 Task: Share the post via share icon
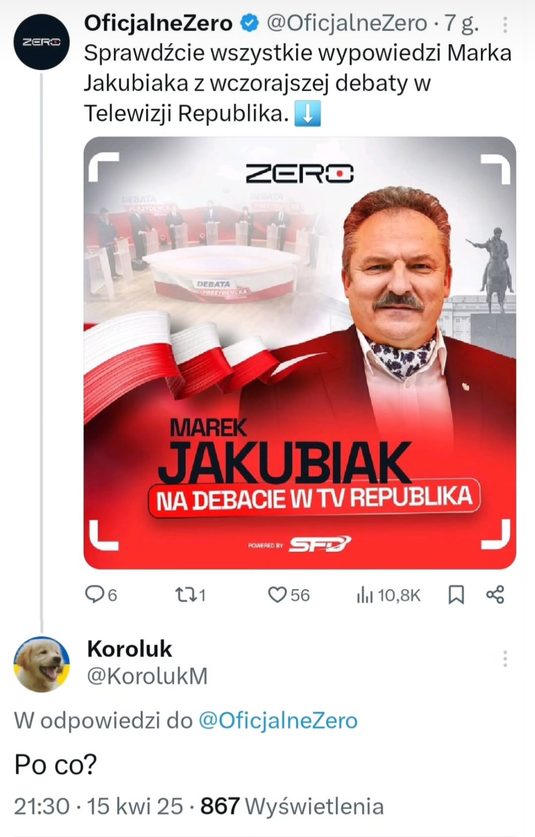click(x=495, y=595)
